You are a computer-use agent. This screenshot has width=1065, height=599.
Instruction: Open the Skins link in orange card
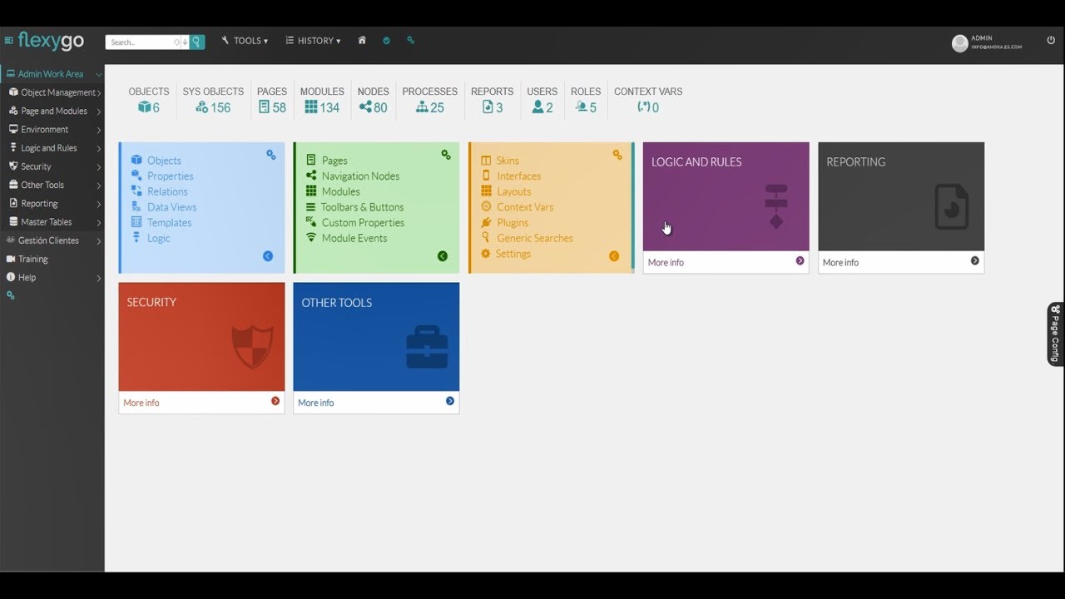click(x=508, y=161)
